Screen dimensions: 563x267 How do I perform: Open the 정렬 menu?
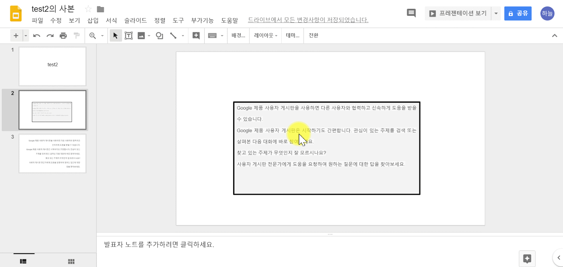click(160, 20)
